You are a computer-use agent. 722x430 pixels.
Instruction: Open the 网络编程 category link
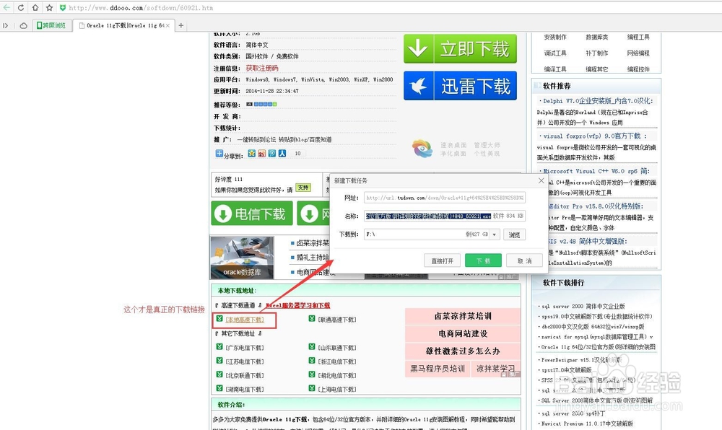pyautogui.click(x=638, y=53)
